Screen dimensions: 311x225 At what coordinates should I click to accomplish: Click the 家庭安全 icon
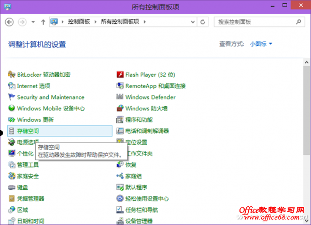pos(11,176)
